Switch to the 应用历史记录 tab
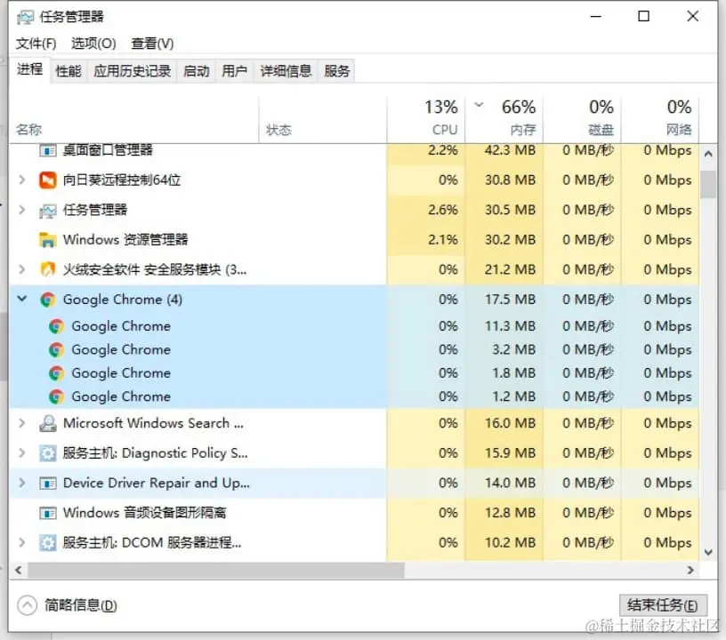This screenshot has height=640, width=726. tap(132, 71)
